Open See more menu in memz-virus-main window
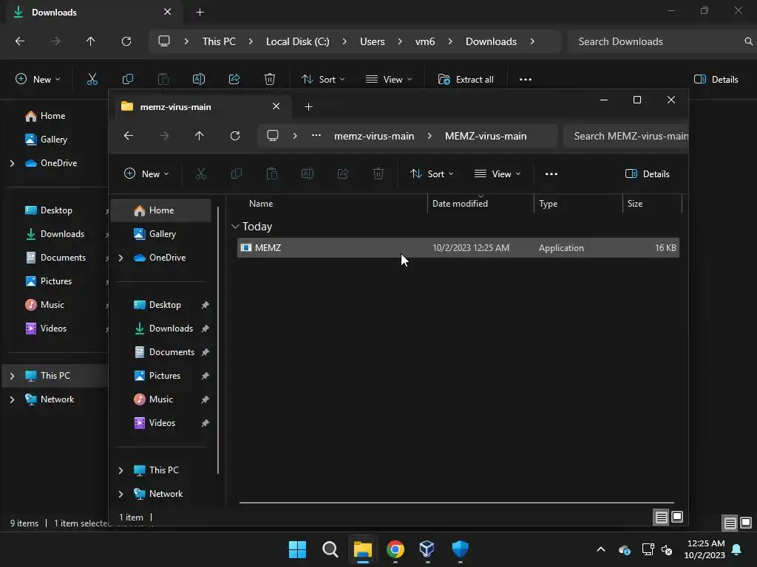 (x=551, y=174)
